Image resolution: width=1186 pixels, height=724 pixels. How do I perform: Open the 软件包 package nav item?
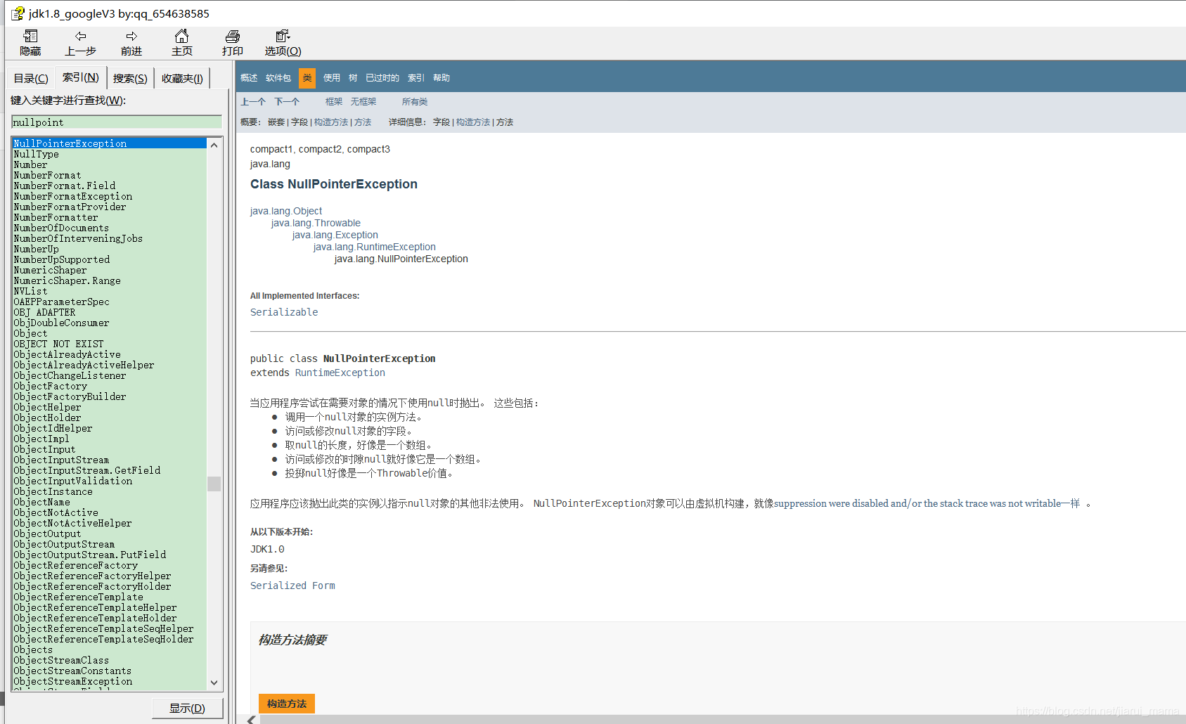coord(278,78)
